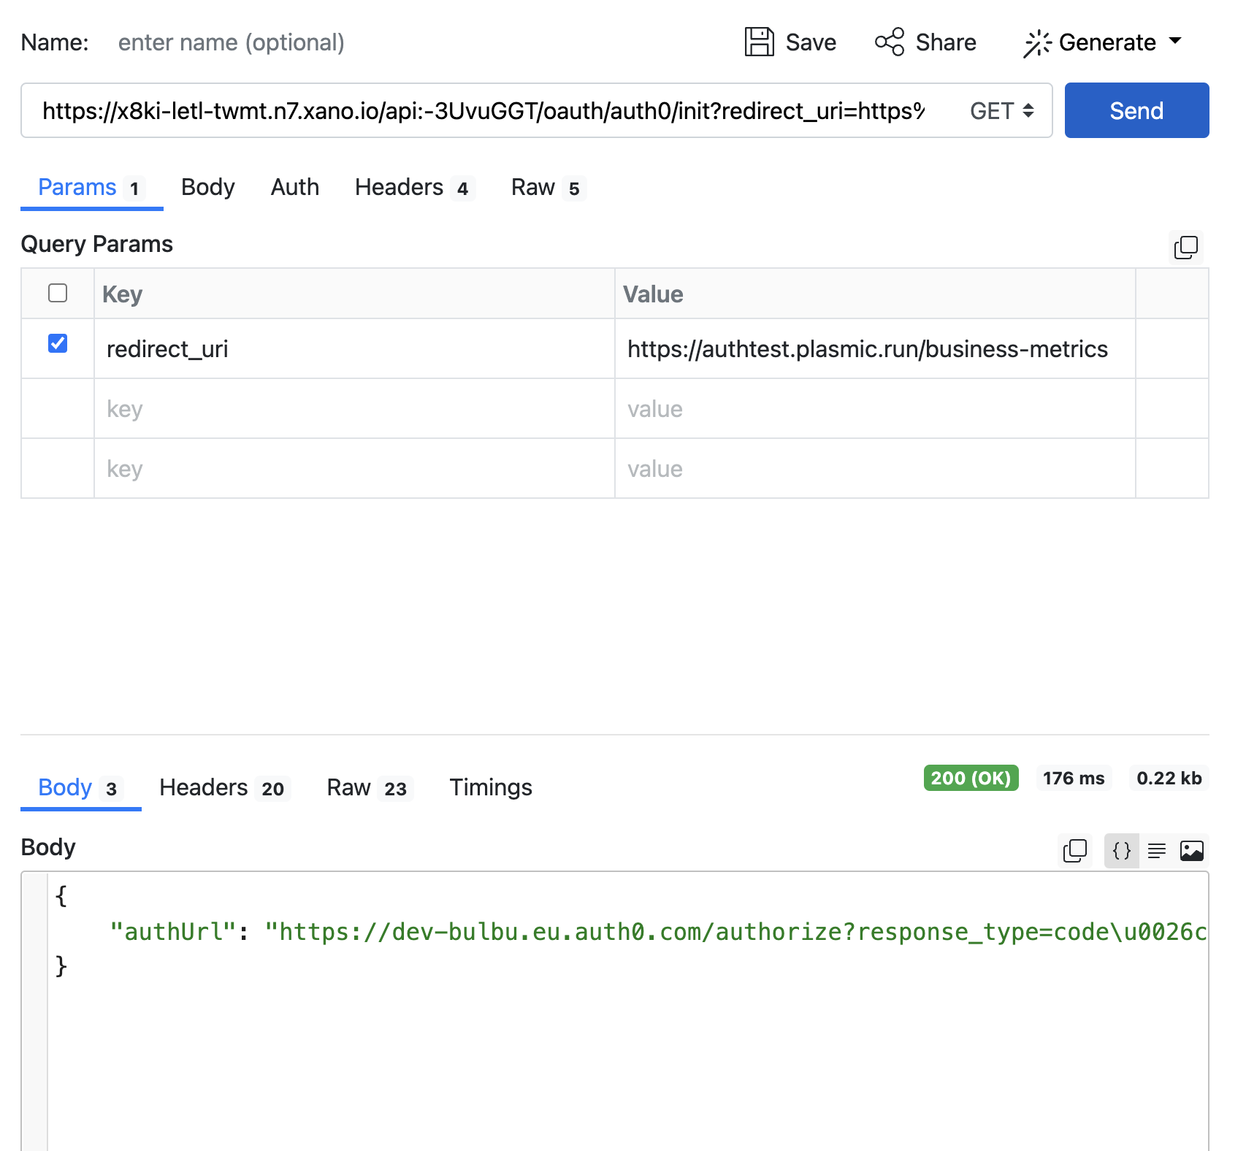The image size is (1246, 1151).
Task: Click the Generate magic wand icon
Action: click(x=1036, y=43)
